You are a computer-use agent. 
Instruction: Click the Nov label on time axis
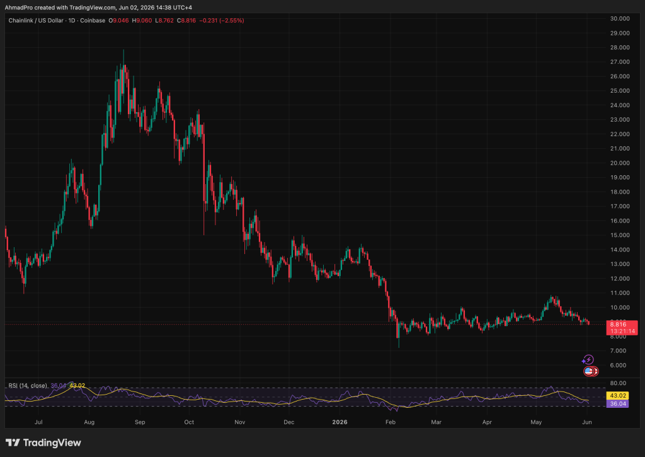coord(240,422)
